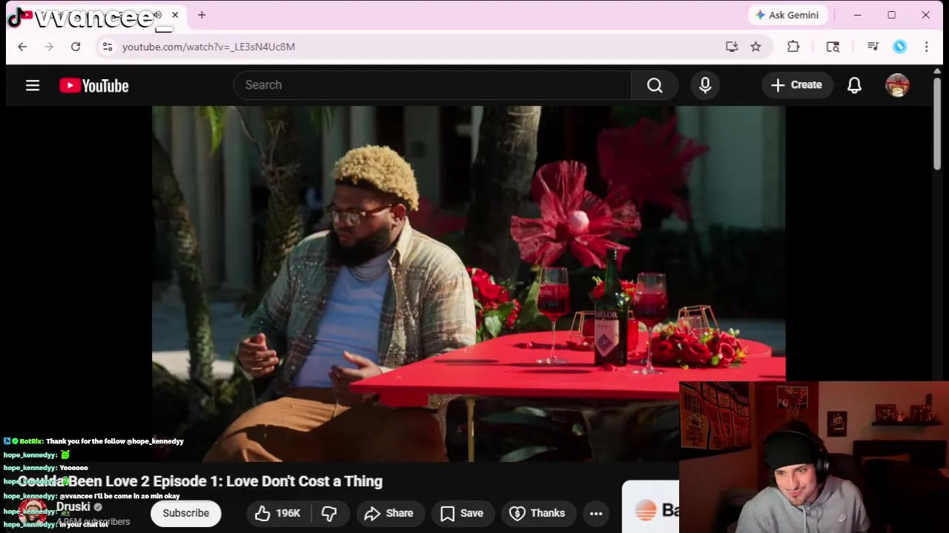Dislike this video

tap(329, 513)
